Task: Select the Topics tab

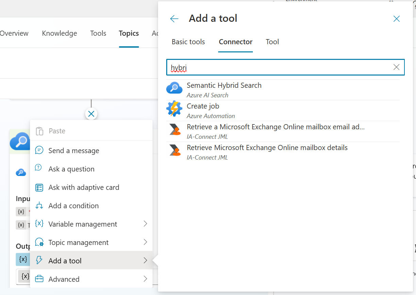Action: pos(129,33)
